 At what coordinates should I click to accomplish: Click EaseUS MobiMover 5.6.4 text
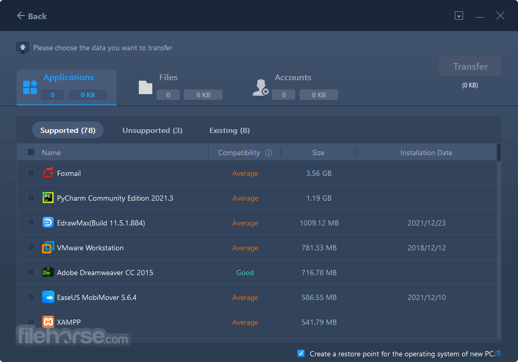[96, 297]
